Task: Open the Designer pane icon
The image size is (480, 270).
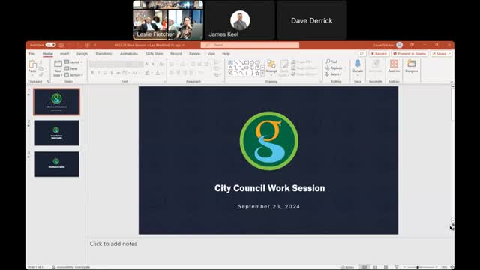Action: (412, 66)
